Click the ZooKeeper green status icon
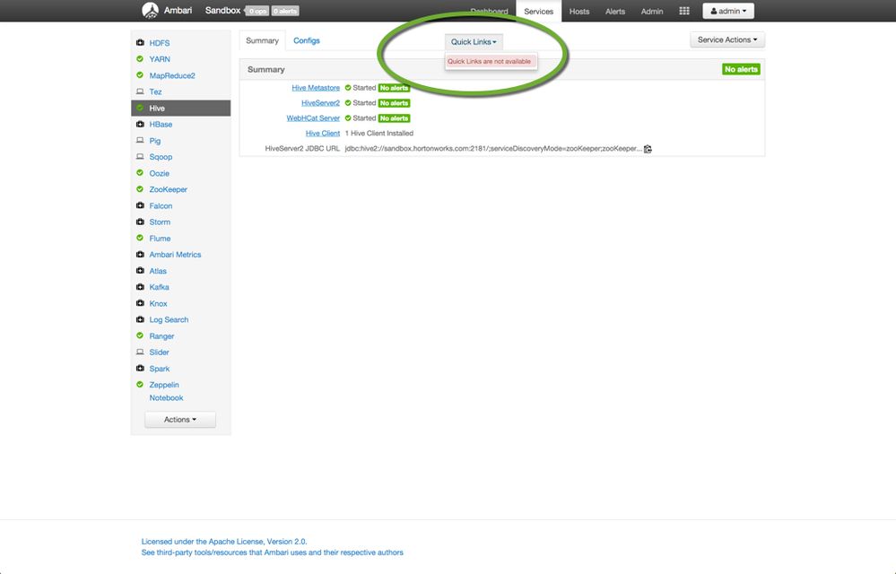Viewport: 896px width, 574px height. [140, 189]
